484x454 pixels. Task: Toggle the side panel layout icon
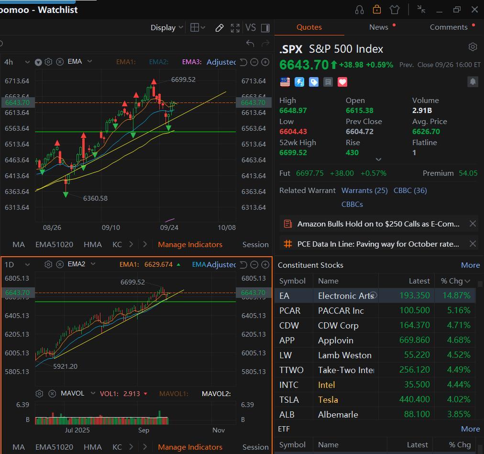point(265,28)
